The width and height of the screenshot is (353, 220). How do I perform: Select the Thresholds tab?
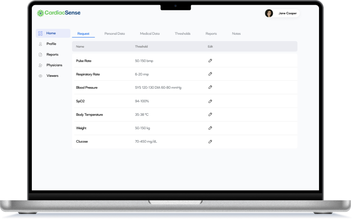pyautogui.click(x=183, y=33)
